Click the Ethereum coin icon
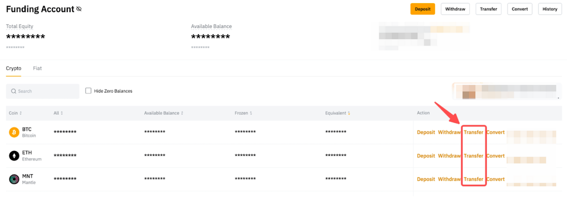567x199 pixels. [x=14, y=156]
